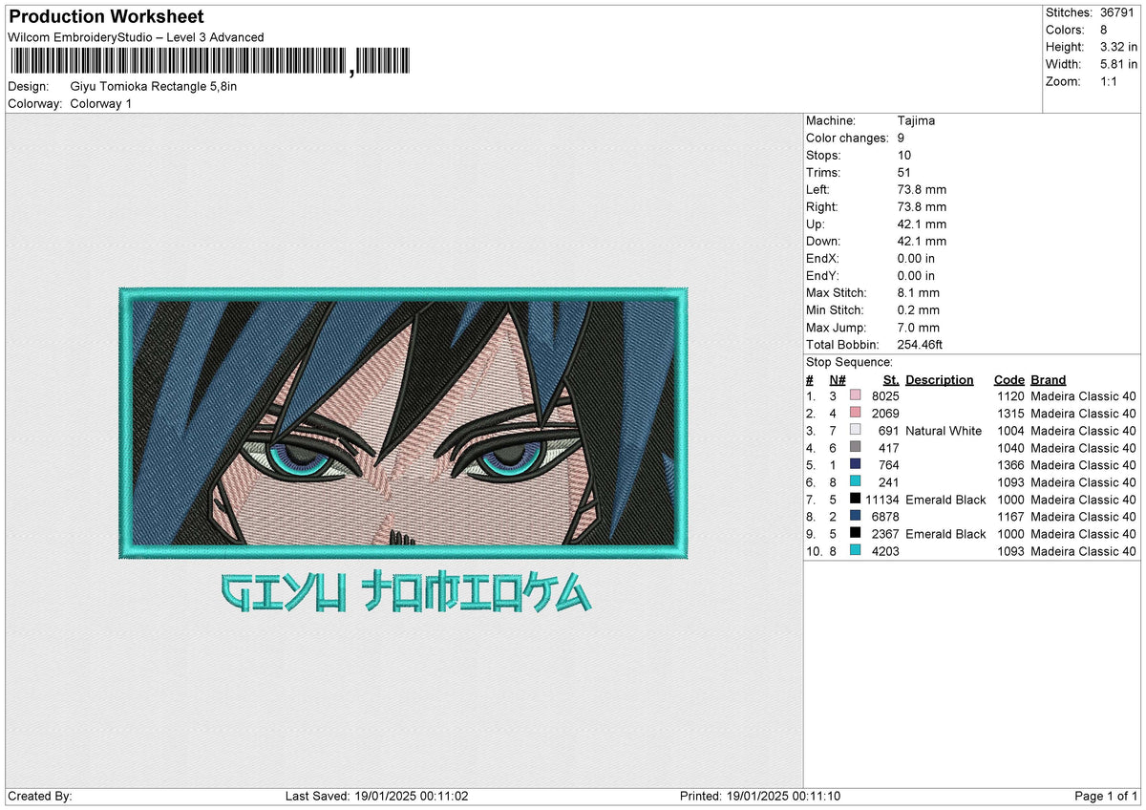
Task: Click 'Page 1 of 1' footer text
Action: click(x=1106, y=796)
